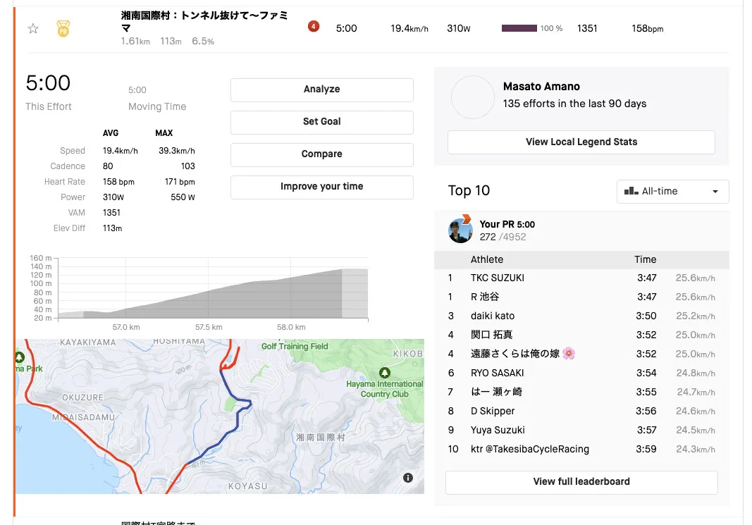The image size is (752, 525).
Task: Click your PR profile picture
Action: 460,230
